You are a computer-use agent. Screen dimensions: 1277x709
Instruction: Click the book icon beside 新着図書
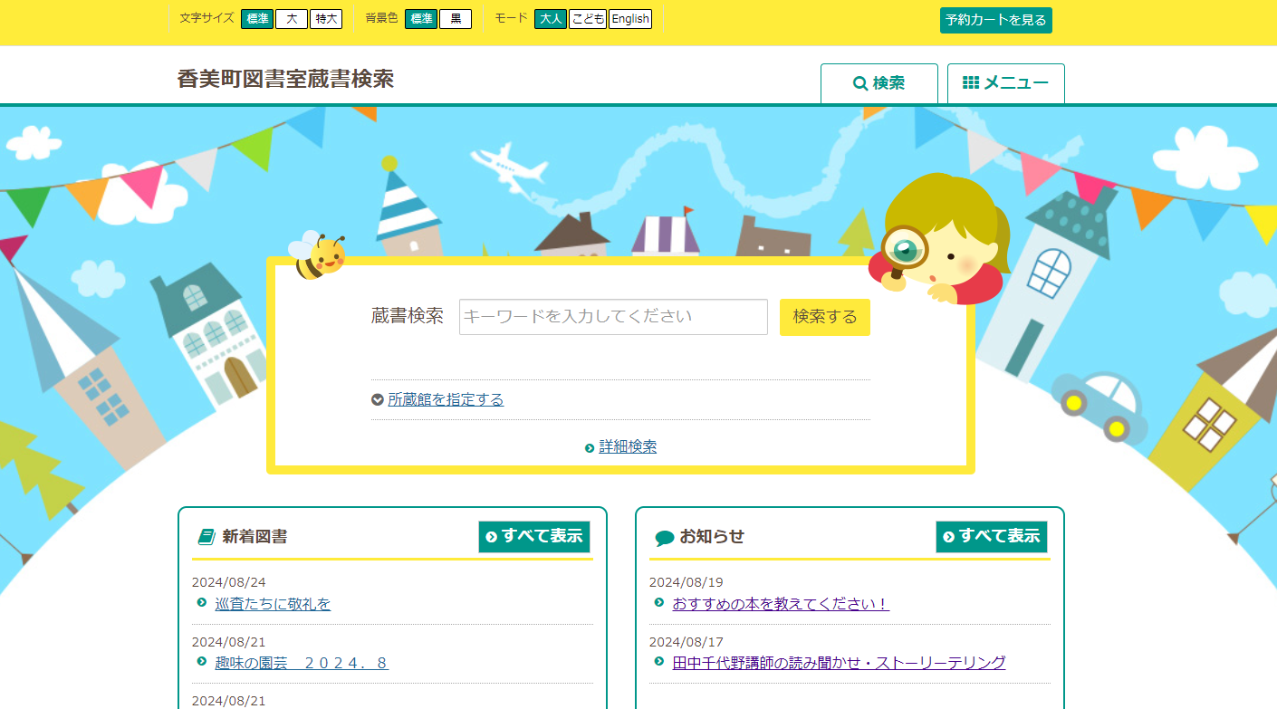206,537
